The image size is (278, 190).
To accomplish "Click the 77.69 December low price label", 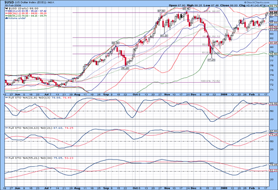I will (212, 60).
